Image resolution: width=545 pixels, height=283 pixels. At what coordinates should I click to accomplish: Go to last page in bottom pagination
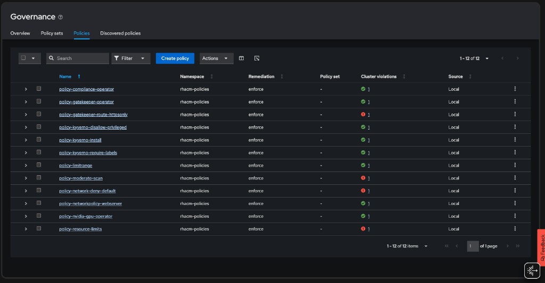[517, 246]
